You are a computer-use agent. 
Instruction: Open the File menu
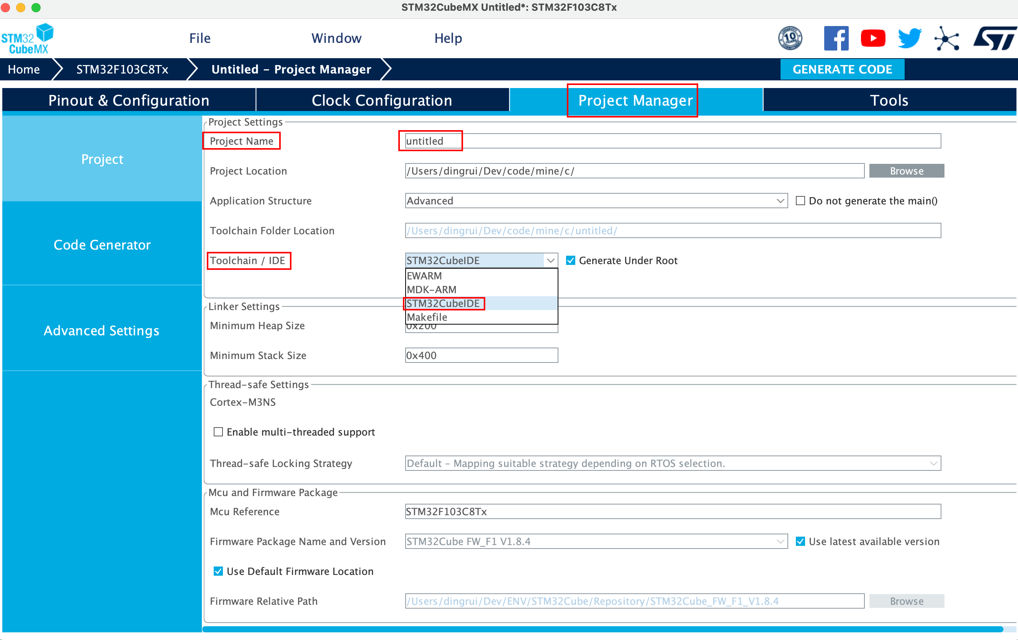pyautogui.click(x=200, y=38)
